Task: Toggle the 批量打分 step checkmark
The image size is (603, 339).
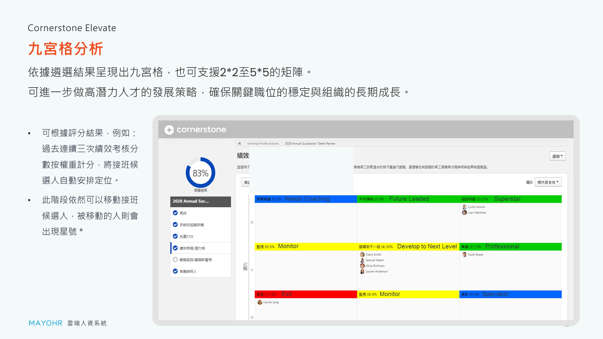Action: [175, 236]
